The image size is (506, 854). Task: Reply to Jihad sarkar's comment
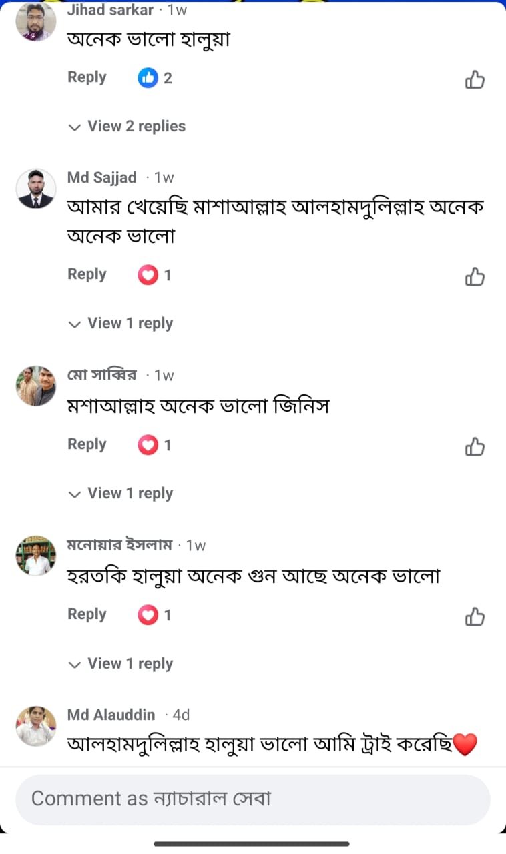tap(87, 77)
